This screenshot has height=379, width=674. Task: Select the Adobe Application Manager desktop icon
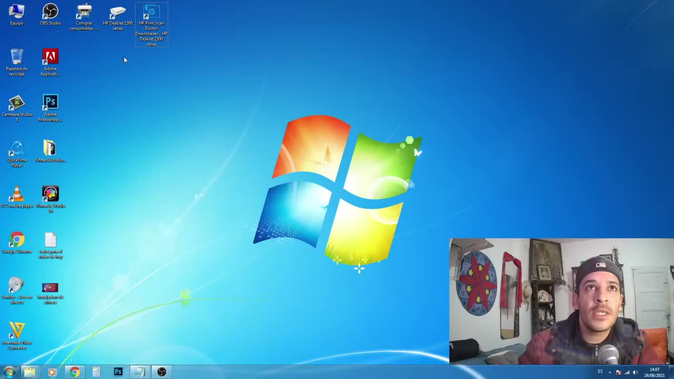(50, 63)
